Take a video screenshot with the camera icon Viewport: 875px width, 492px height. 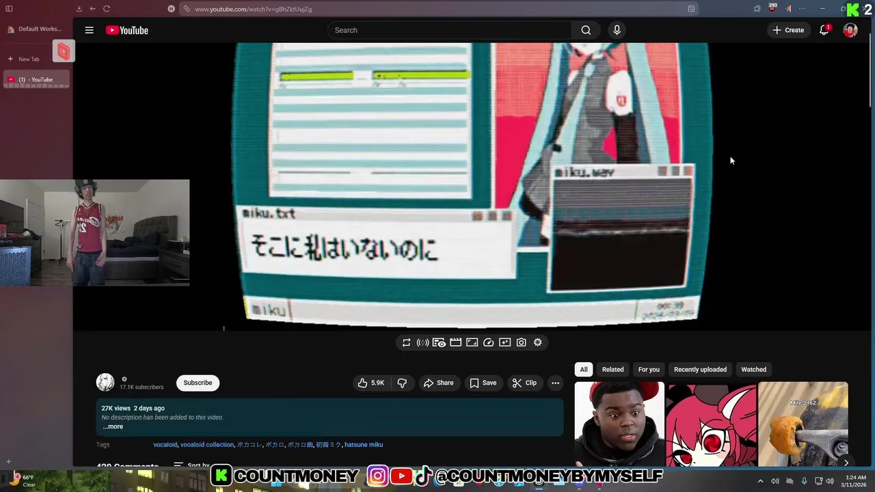click(x=521, y=342)
